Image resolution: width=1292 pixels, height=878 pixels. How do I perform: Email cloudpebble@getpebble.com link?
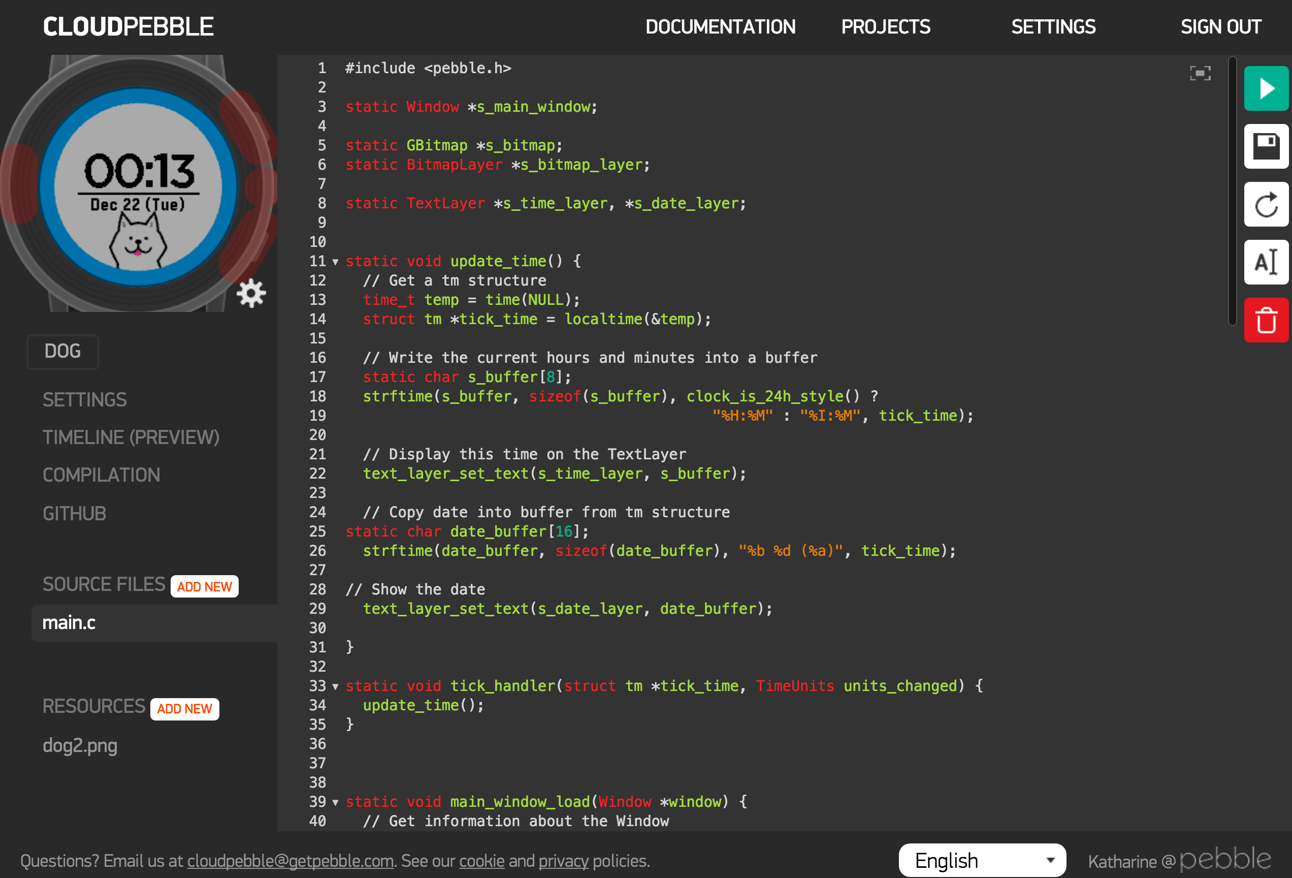pyautogui.click(x=290, y=861)
